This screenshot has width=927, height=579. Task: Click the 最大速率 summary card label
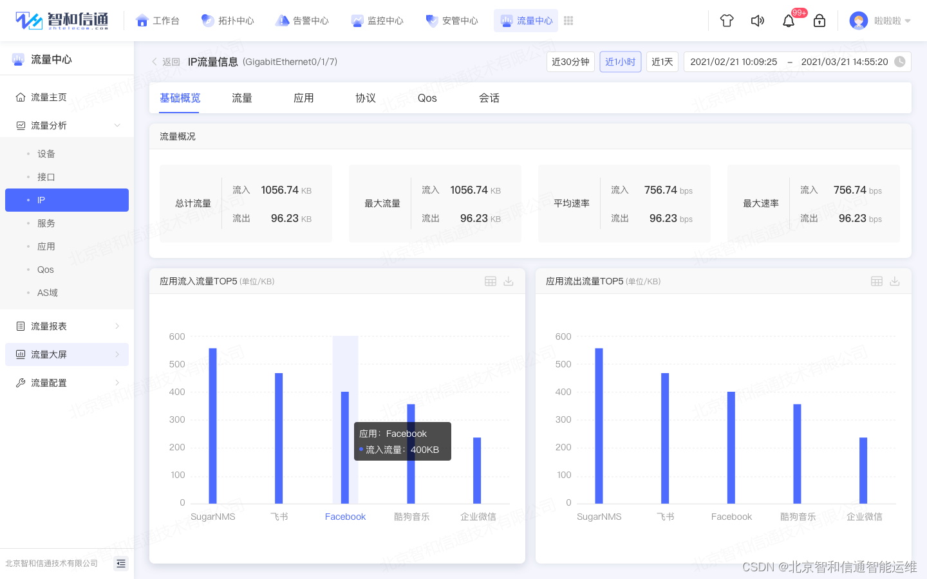(x=761, y=203)
